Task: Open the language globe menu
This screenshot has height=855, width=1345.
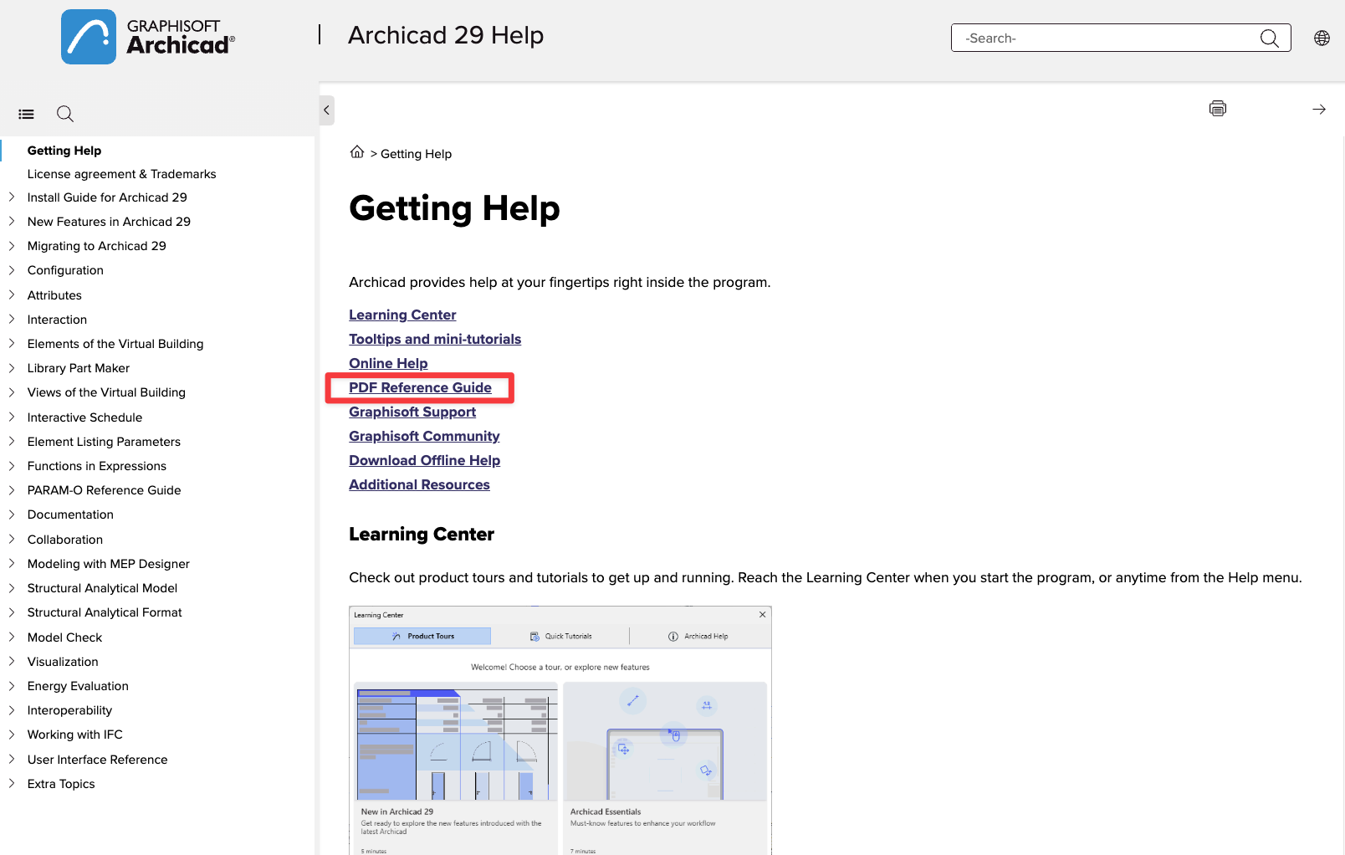Action: [1322, 38]
